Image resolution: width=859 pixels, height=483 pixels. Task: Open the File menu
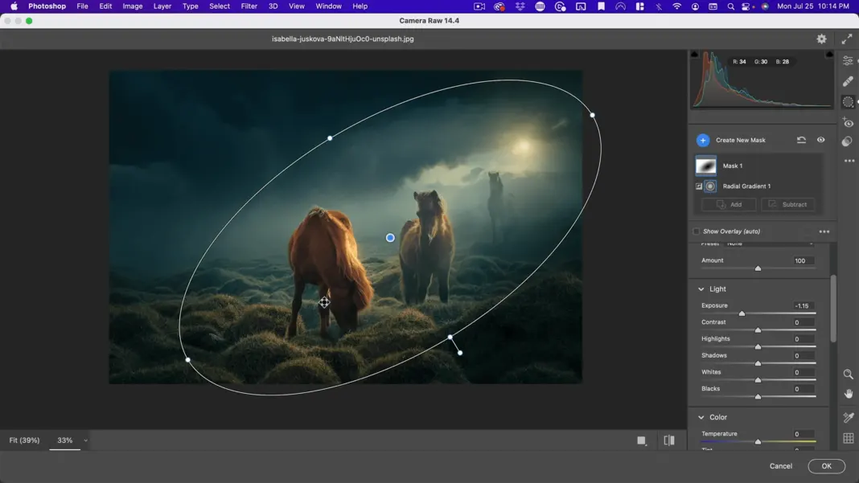[82, 6]
